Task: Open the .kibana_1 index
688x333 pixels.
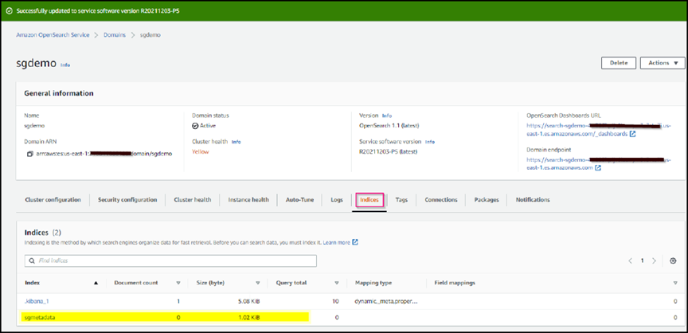Action: pyautogui.click(x=38, y=301)
